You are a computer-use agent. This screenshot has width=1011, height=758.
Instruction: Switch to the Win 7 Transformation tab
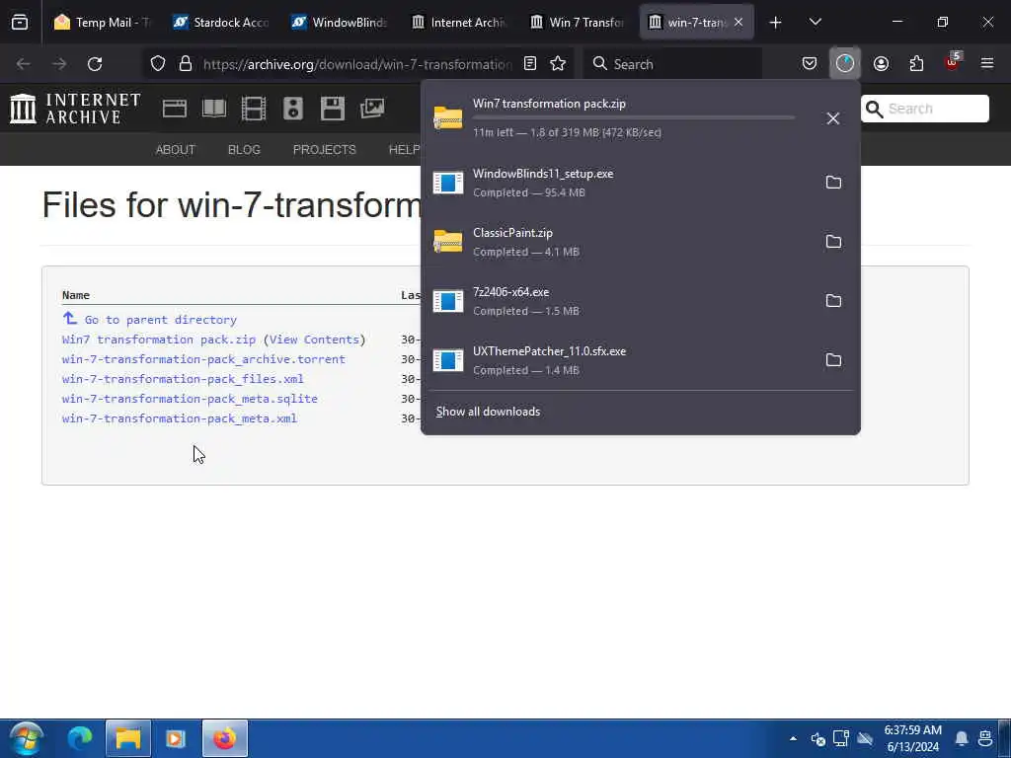coord(577,23)
